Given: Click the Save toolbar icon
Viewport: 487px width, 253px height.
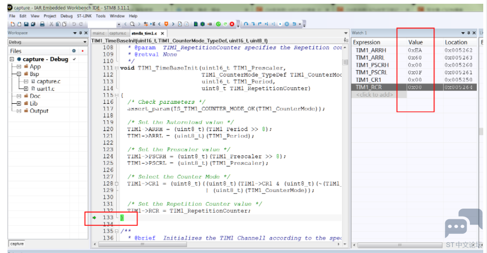Looking at the screenshot, I should click(26, 24).
